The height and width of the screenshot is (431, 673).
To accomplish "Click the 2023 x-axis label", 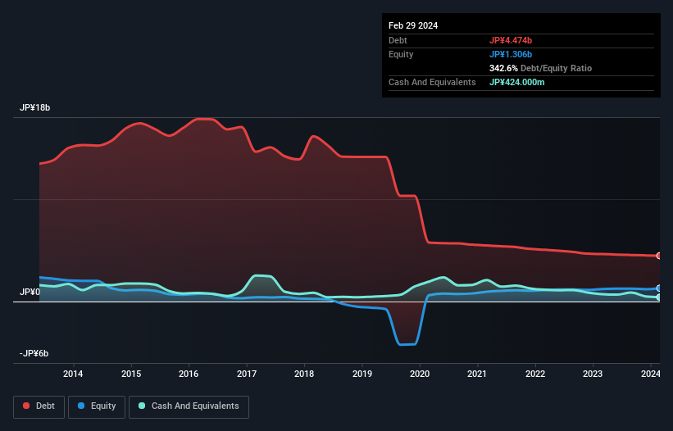I will pyautogui.click(x=593, y=374).
